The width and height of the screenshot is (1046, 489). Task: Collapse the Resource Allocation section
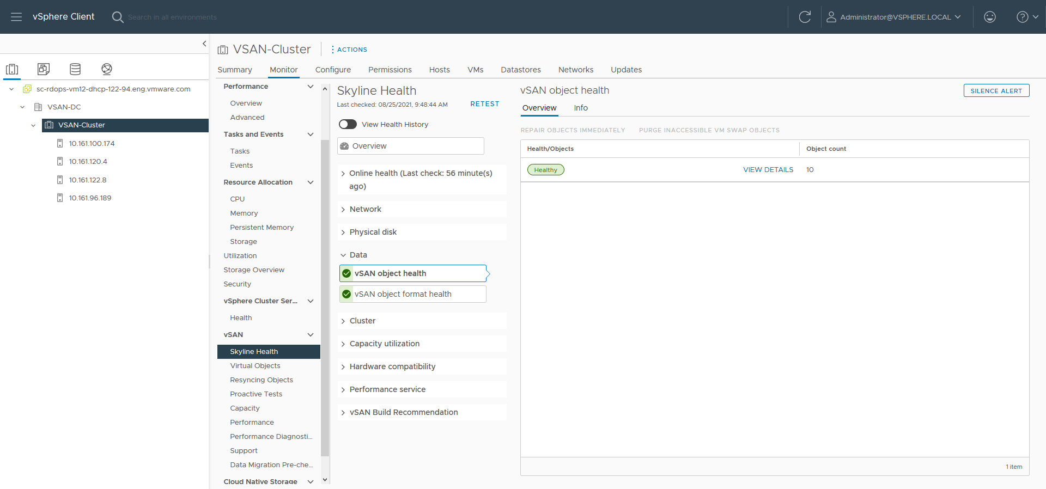coord(311,182)
